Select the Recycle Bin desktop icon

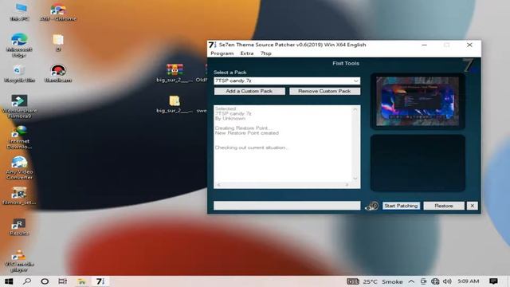pyautogui.click(x=19, y=73)
